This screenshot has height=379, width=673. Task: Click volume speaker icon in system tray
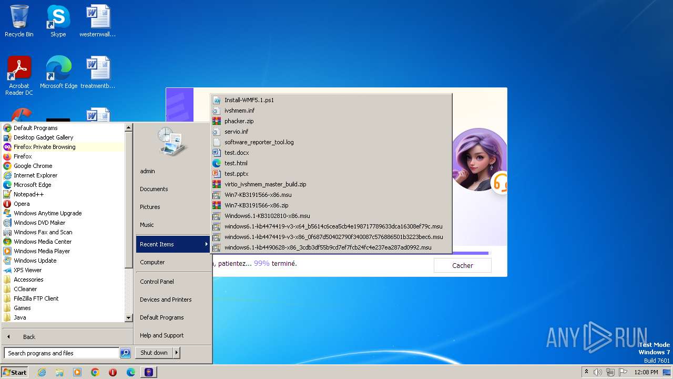coord(598,372)
